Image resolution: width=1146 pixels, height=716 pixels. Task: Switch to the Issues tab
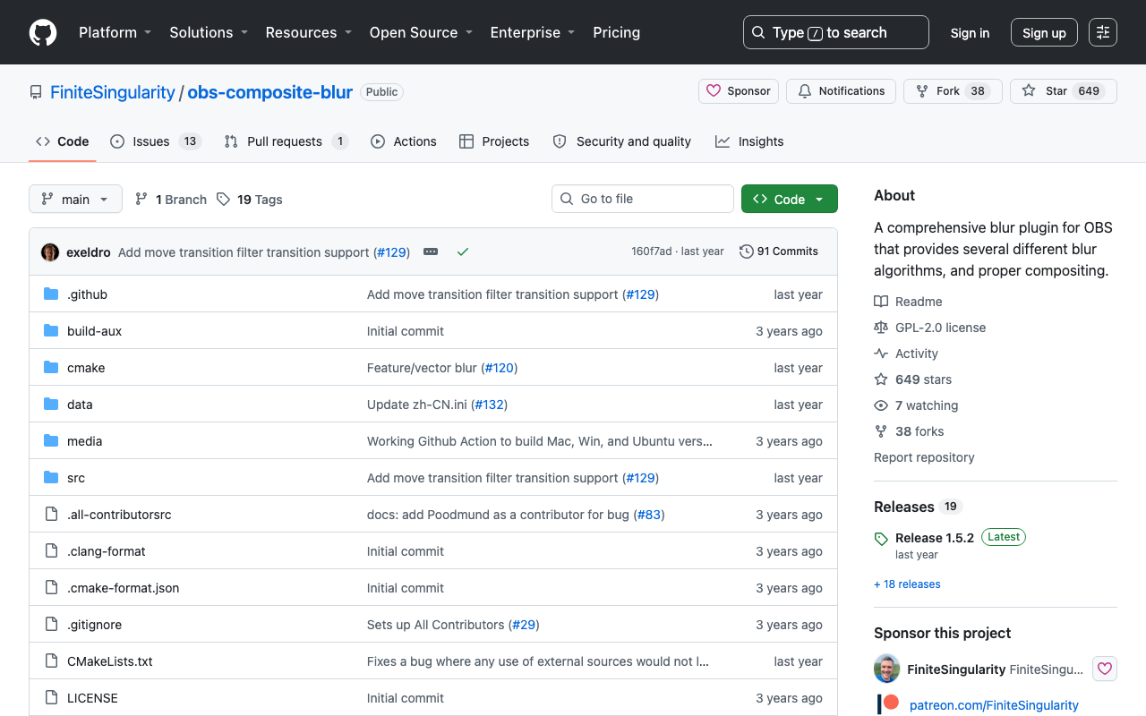coord(156,141)
